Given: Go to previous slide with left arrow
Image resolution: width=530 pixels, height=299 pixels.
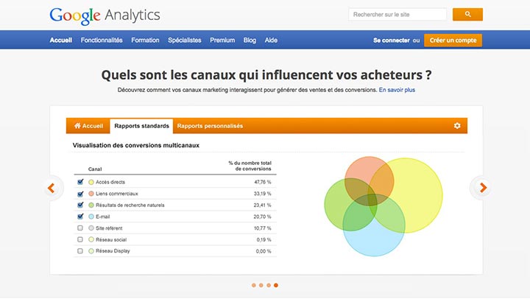Looking at the screenshot, I should coord(51,188).
